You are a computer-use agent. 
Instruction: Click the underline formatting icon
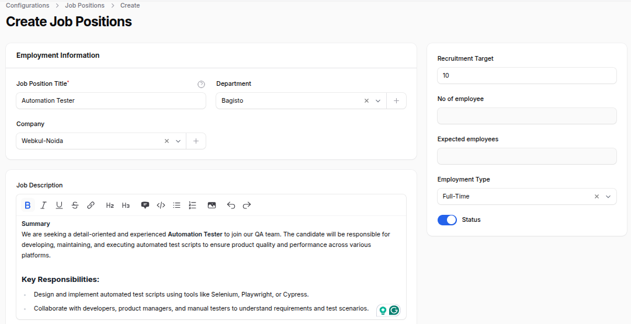59,205
